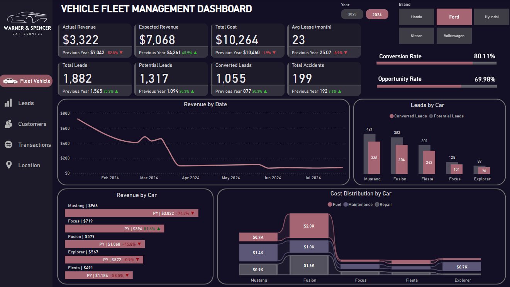
Task: Click the Fusion converted leads bar labeled 304
Action: click(402, 160)
